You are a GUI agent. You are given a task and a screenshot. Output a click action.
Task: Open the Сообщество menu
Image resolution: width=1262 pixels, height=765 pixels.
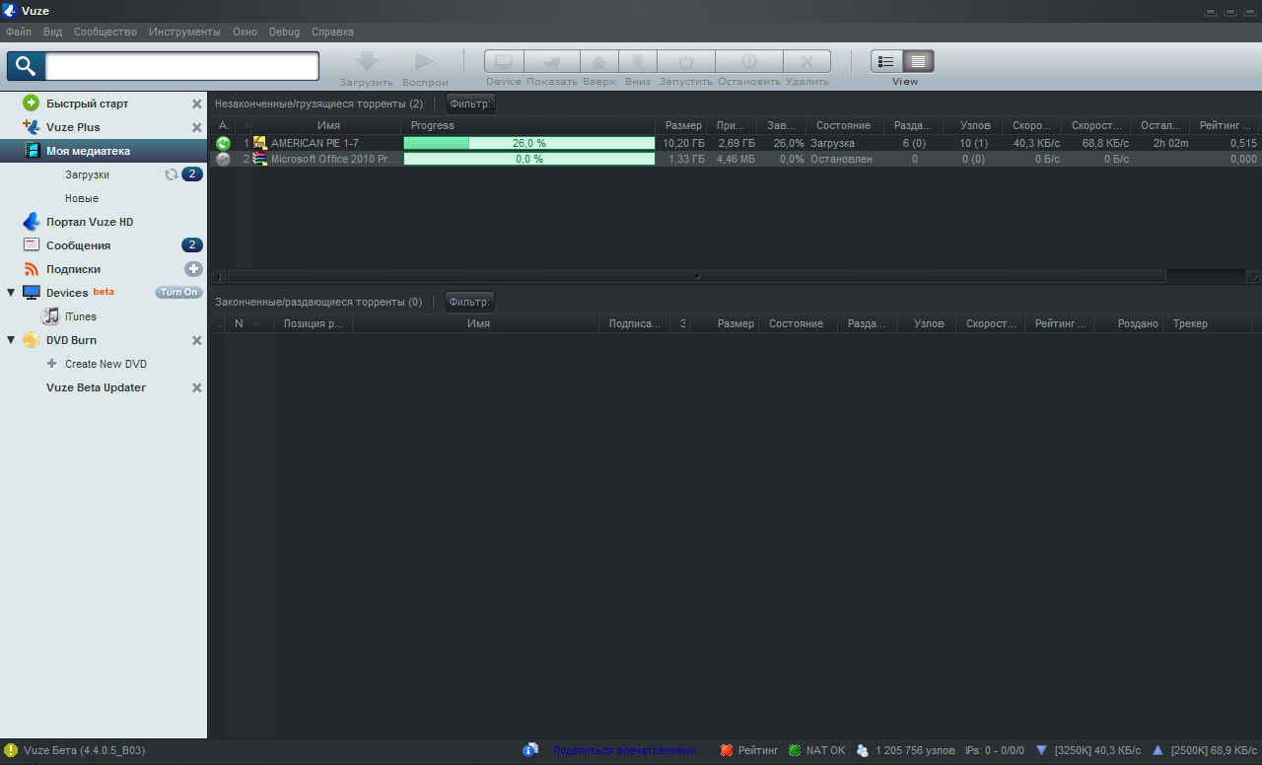pyautogui.click(x=105, y=32)
